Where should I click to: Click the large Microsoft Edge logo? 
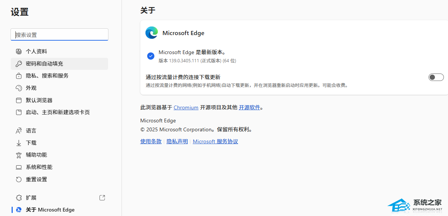[151, 33]
